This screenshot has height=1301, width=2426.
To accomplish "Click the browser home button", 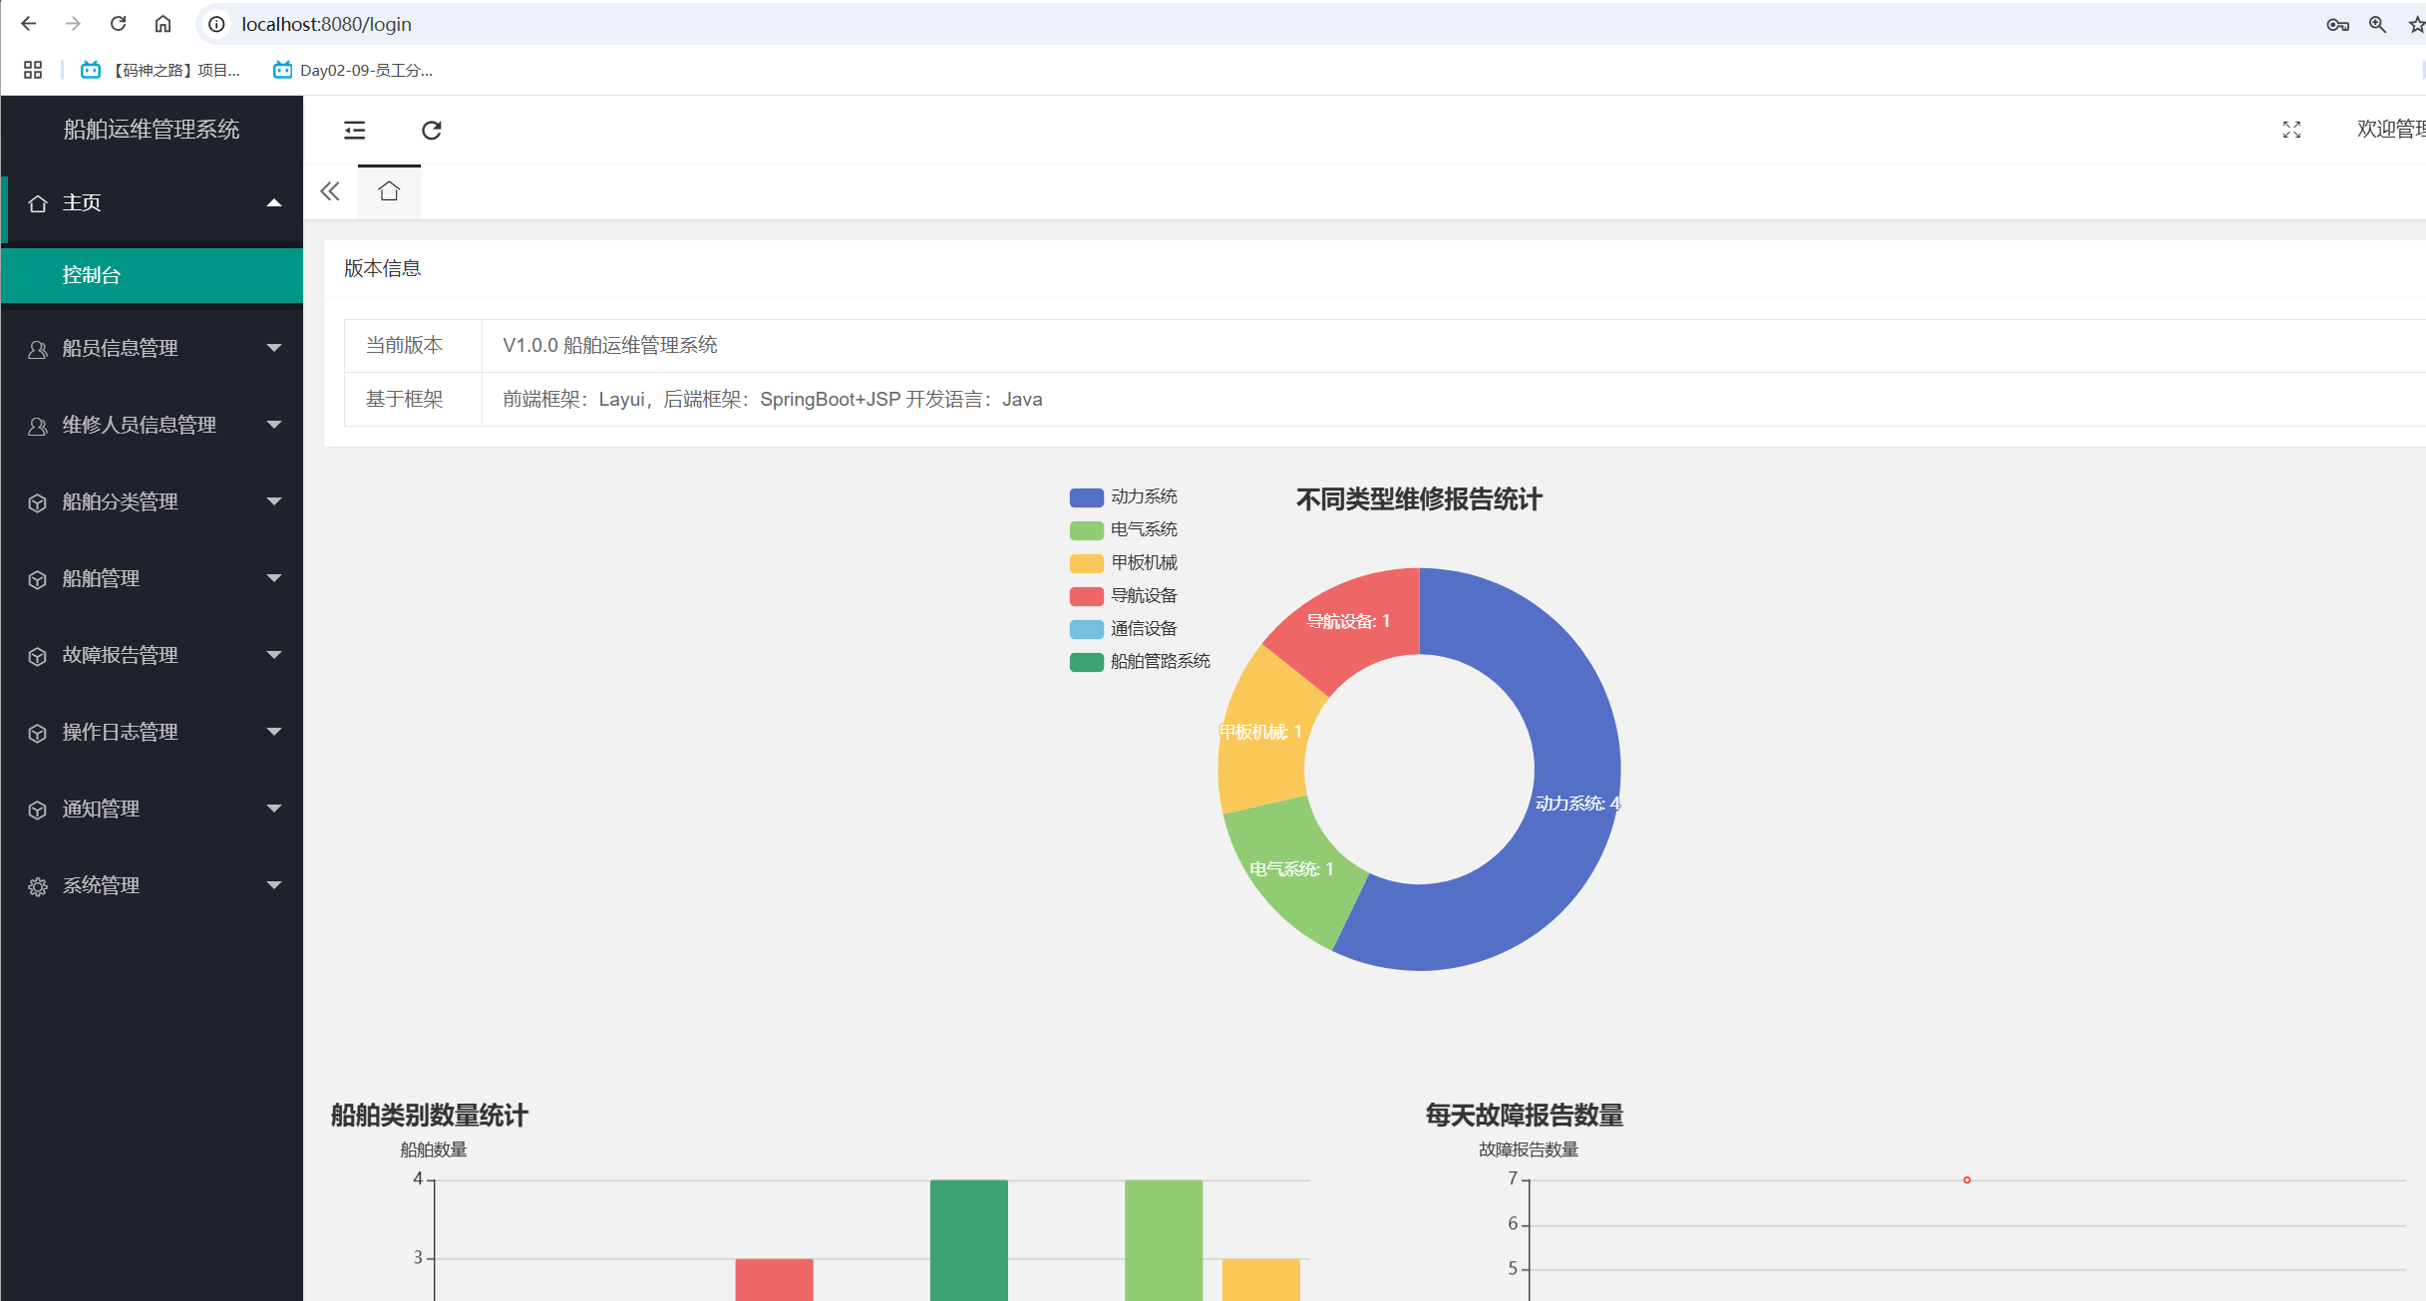I will (x=163, y=24).
